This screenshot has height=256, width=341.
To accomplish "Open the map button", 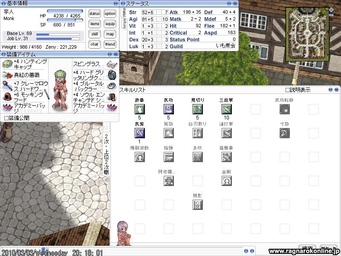I will pyautogui.click(x=110, y=34).
